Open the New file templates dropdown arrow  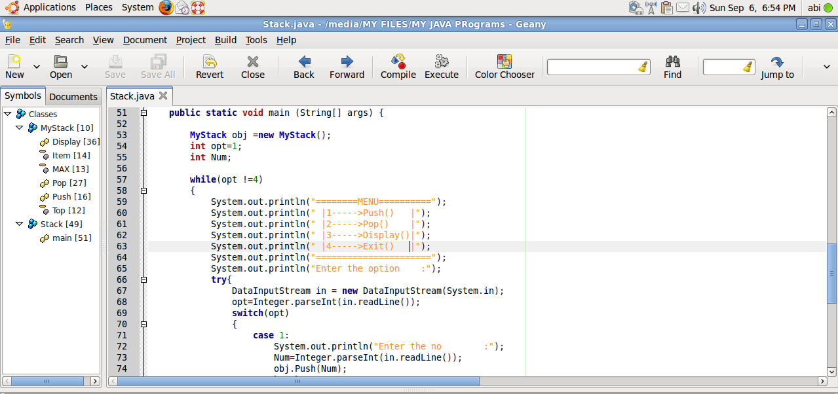coord(37,66)
